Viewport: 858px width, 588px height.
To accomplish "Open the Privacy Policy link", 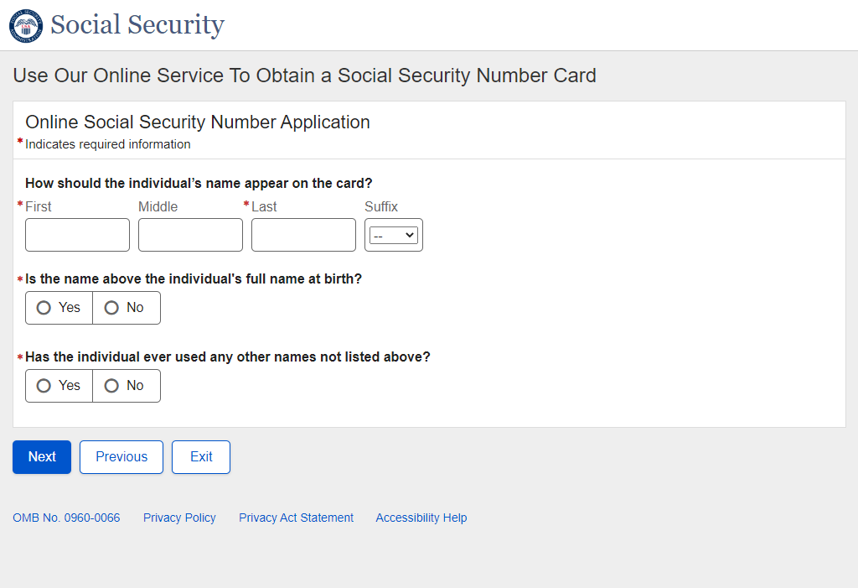I will (x=179, y=518).
